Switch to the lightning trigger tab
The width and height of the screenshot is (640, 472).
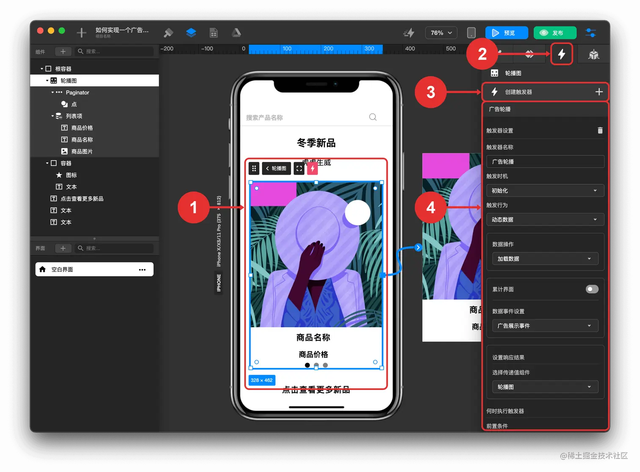pyautogui.click(x=562, y=54)
